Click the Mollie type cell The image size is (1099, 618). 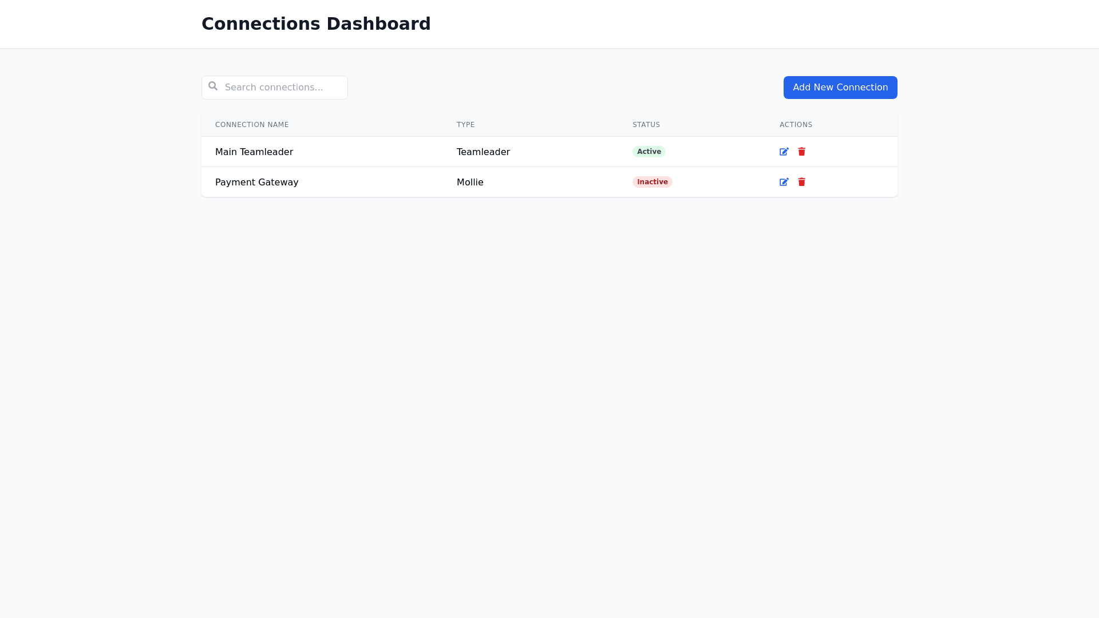pyautogui.click(x=470, y=183)
